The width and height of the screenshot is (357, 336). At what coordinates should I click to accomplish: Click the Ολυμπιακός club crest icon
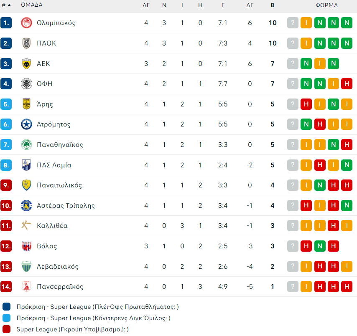click(x=26, y=23)
